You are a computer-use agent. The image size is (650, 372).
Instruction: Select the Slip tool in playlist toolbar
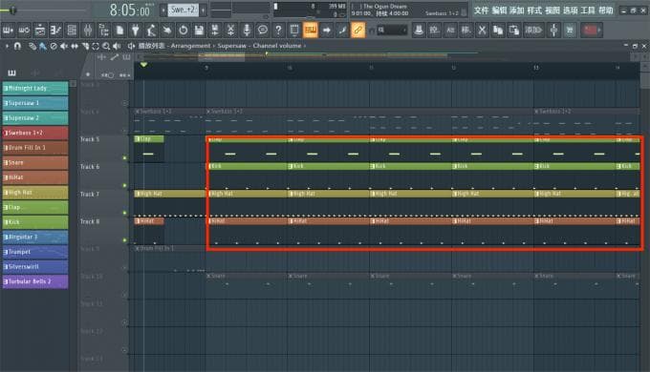click(x=75, y=46)
